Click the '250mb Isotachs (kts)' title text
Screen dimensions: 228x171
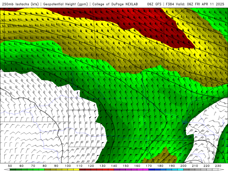(21, 4)
